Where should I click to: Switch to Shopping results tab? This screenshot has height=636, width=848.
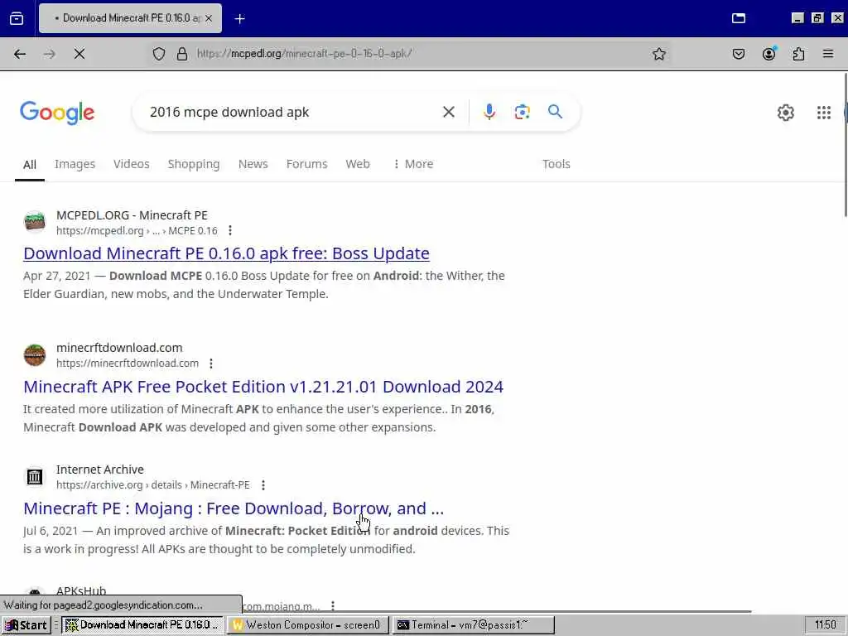[x=194, y=164]
